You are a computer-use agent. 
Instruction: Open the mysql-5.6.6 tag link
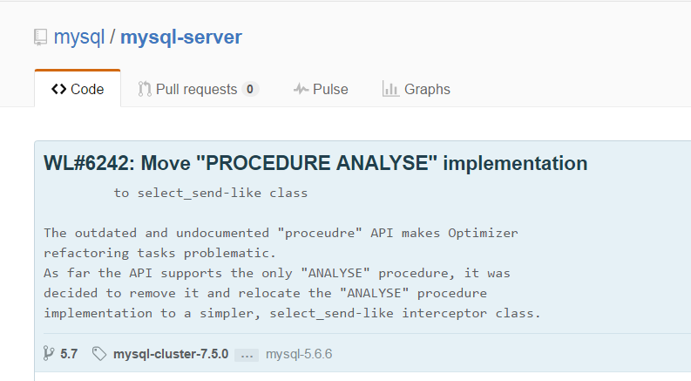point(299,354)
